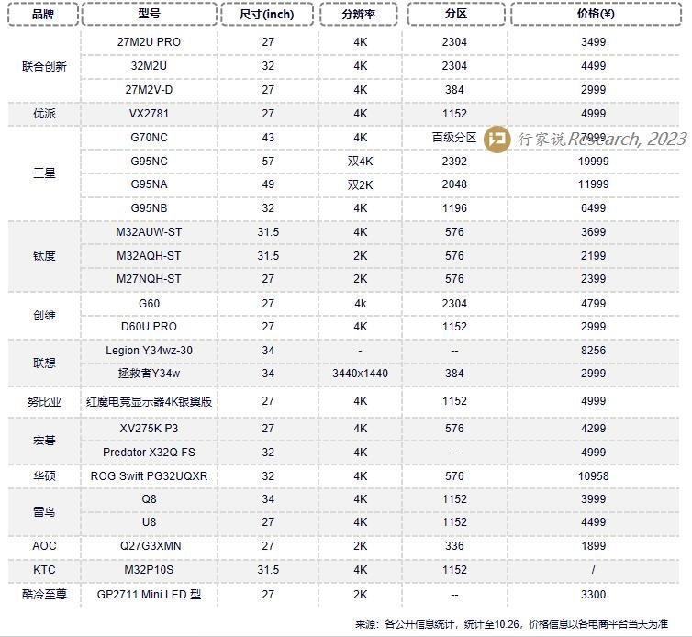Select the 双4K resolution cell

click(360, 162)
